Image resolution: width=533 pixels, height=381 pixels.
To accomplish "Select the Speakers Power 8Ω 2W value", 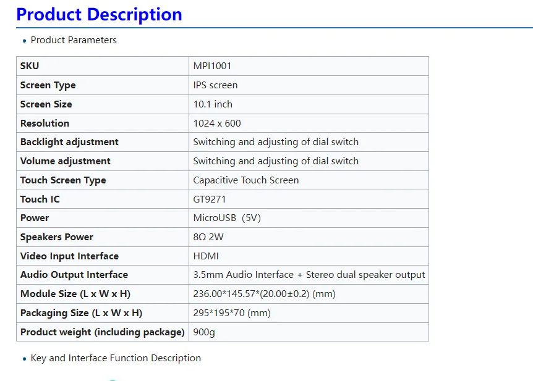I will (208, 237).
